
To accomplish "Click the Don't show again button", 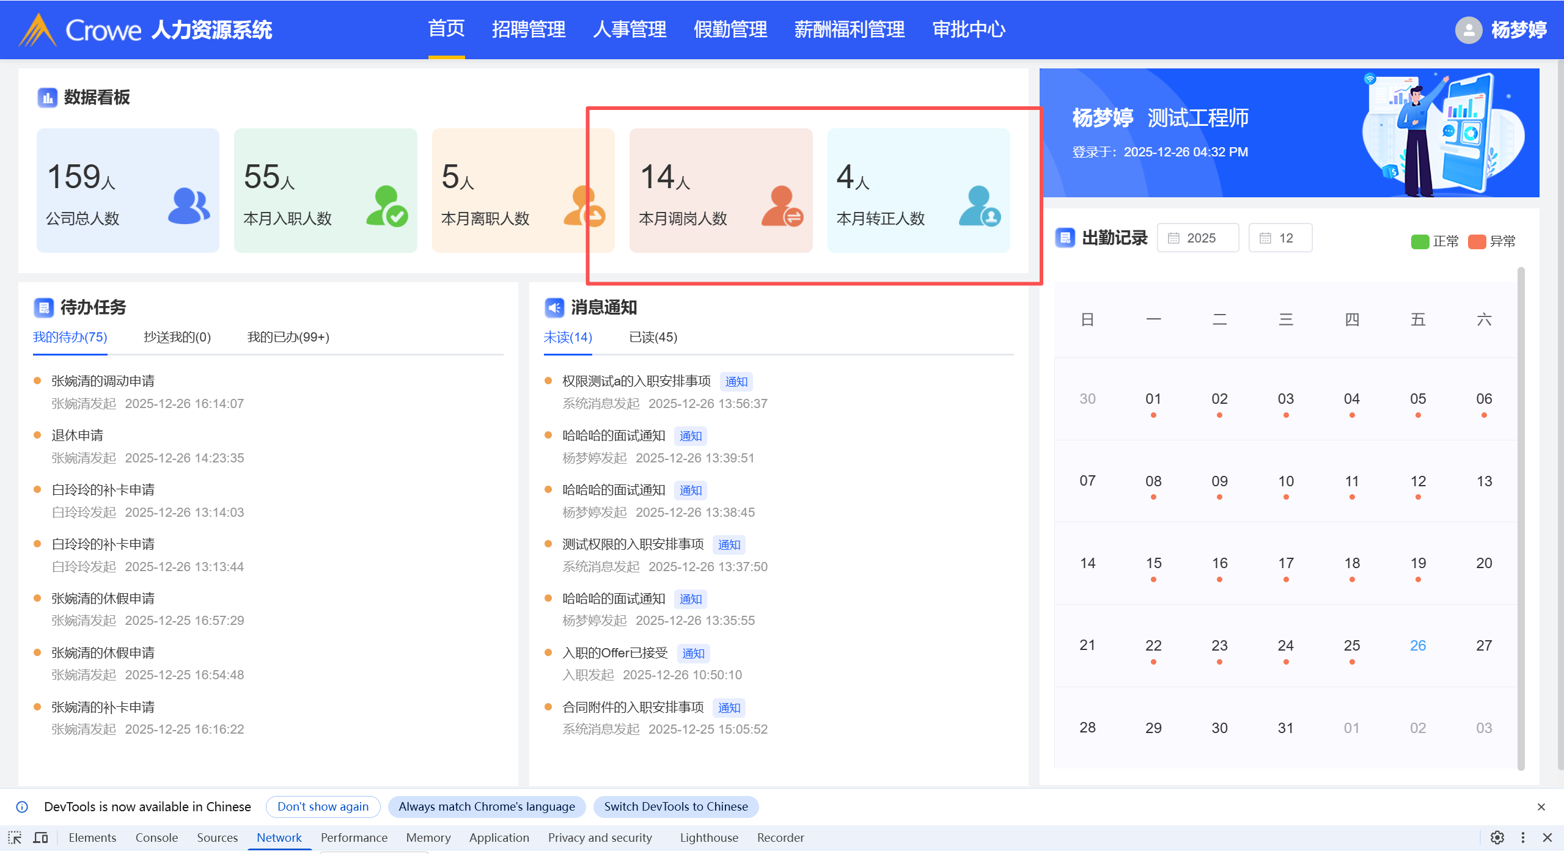I will 323,806.
